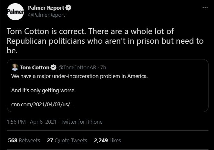View the 27 Quote Tweets list
This screenshot has height=150, width=214.
click(x=67, y=140)
